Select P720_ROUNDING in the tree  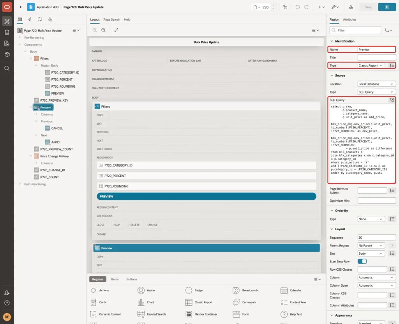(63, 86)
